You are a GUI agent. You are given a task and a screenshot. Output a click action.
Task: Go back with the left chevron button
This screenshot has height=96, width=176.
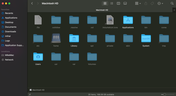point(32,3)
